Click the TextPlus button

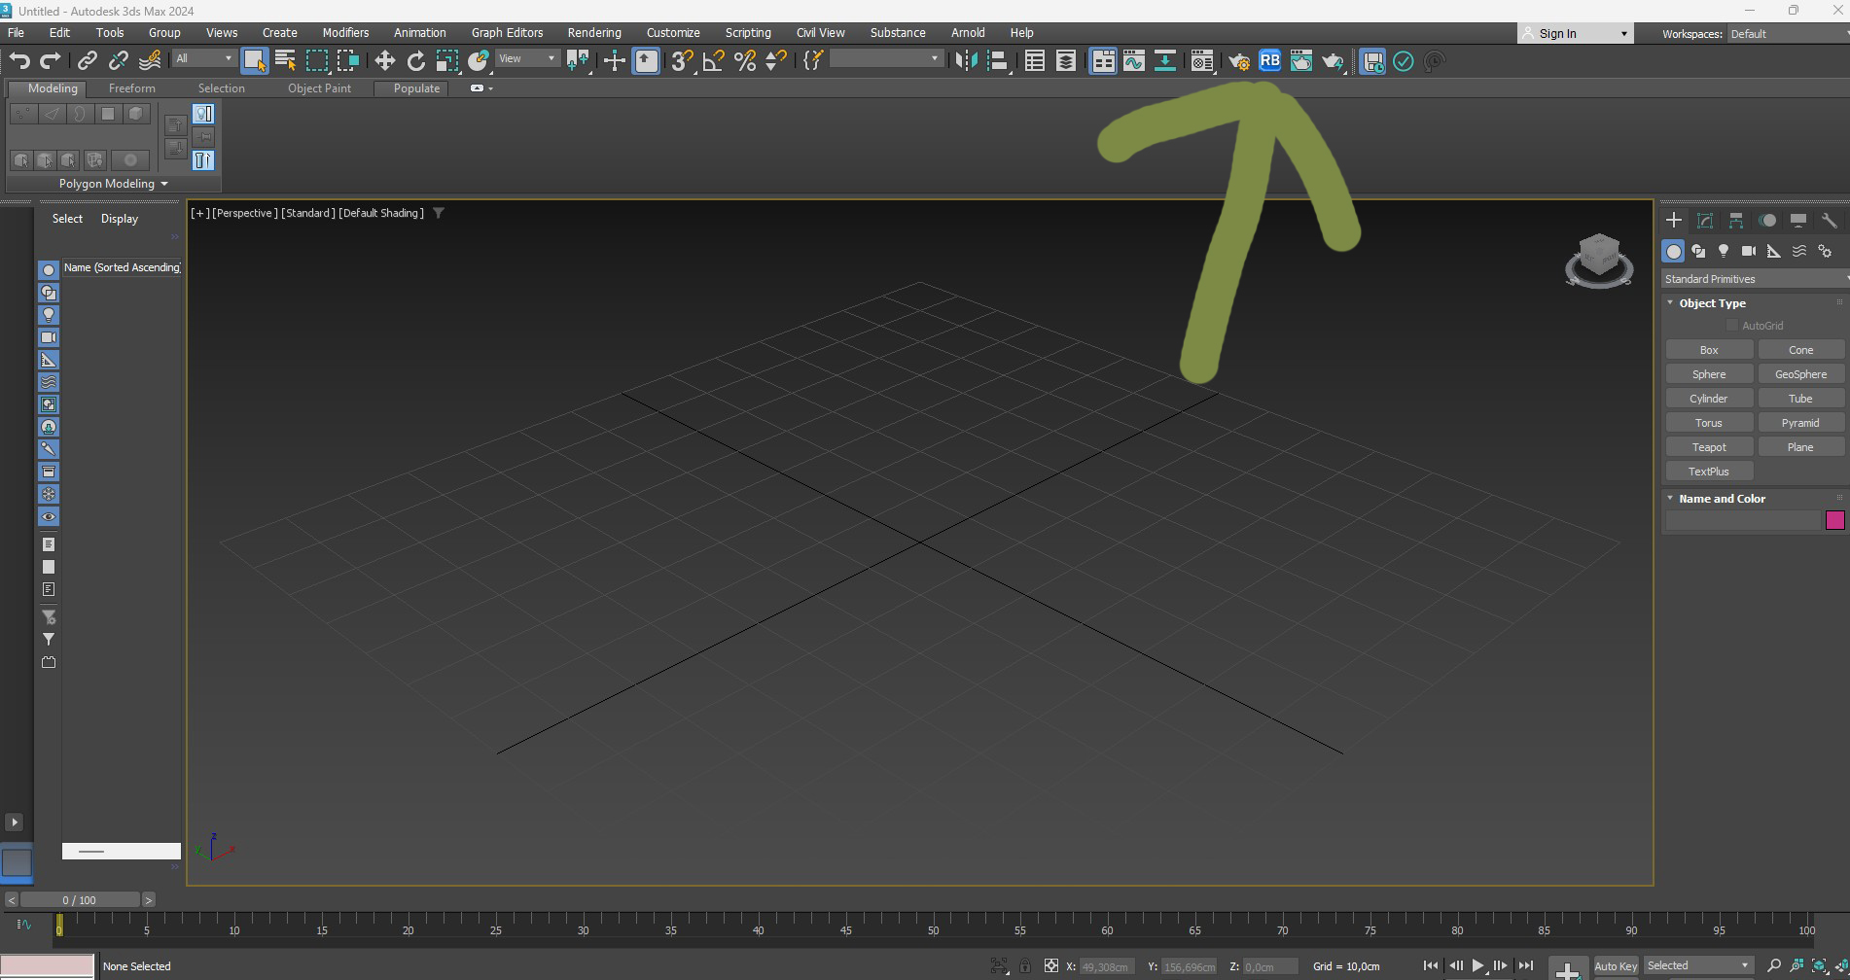tap(1709, 472)
